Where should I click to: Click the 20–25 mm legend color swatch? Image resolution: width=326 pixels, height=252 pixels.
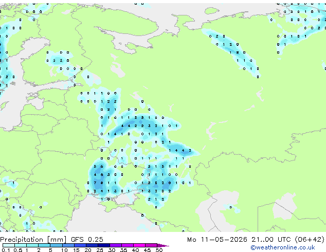point(92,245)
